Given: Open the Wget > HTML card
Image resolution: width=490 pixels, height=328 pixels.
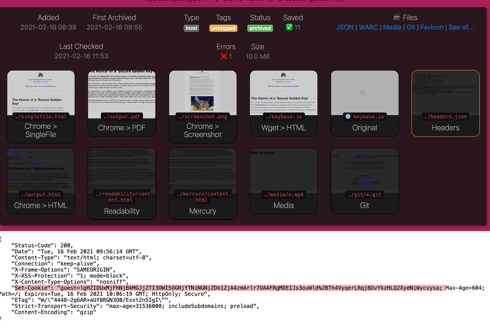Looking at the screenshot, I should click(283, 103).
